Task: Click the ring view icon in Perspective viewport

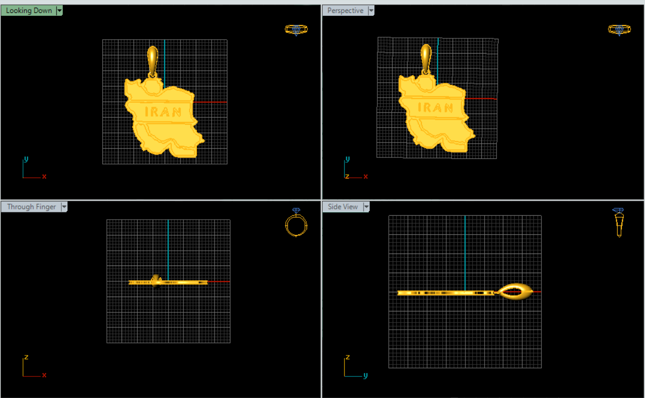Action: point(619,30)
